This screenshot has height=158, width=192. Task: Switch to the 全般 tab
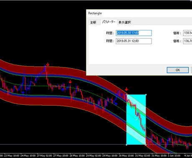point(93,22)
